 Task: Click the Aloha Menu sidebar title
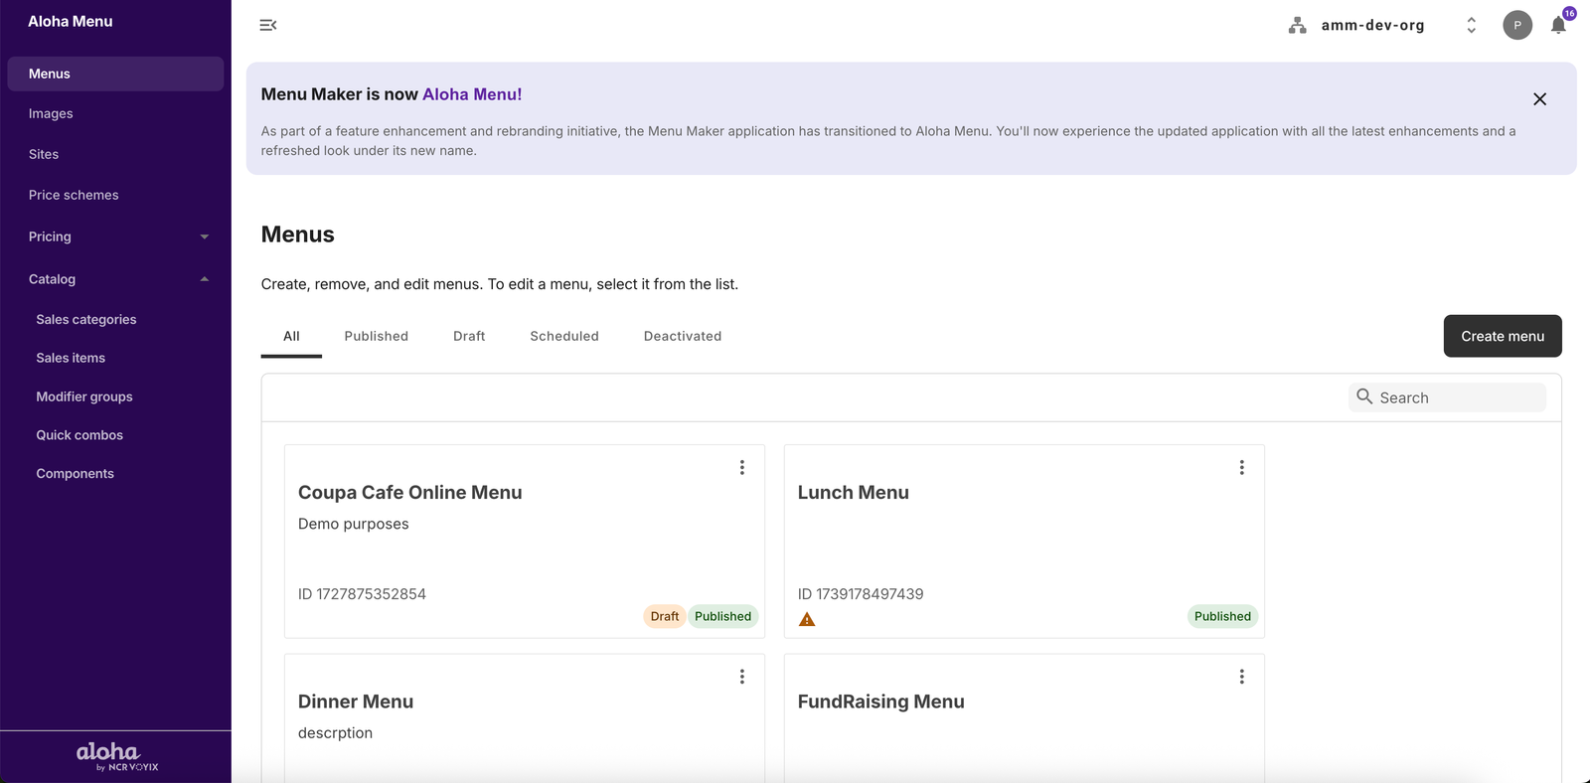(x=71, y=21)
